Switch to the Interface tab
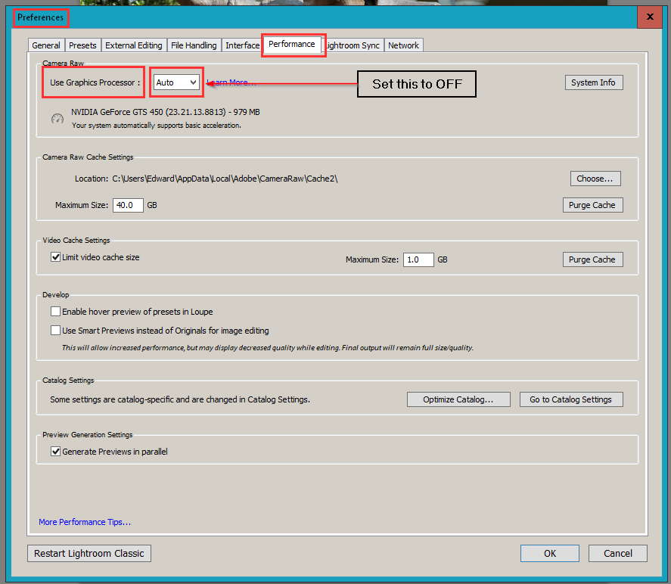 click(241, 45)
